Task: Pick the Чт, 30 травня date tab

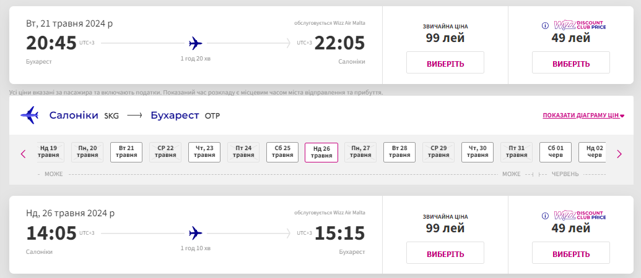Action: [477, 152]
